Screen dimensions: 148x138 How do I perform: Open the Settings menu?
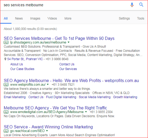(124, 19)
